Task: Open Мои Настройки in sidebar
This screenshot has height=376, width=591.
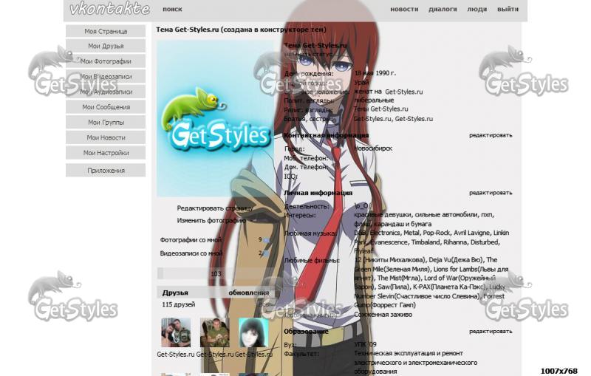Action: 106,153
